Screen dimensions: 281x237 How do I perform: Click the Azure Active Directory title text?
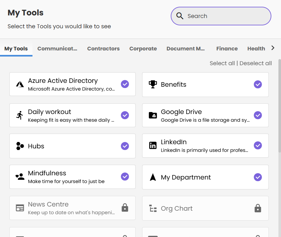click(63, 81)
